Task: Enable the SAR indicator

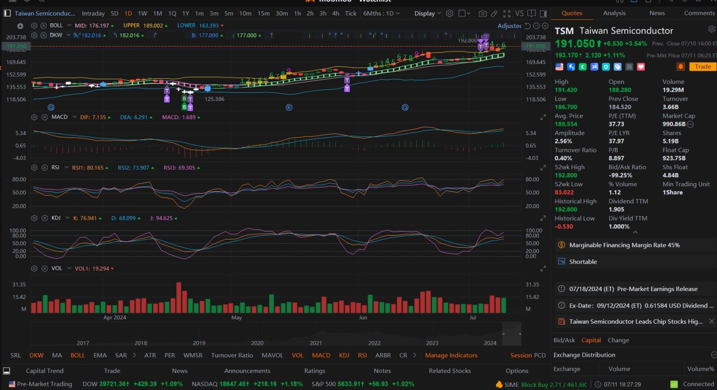Action: click(121, 356)
